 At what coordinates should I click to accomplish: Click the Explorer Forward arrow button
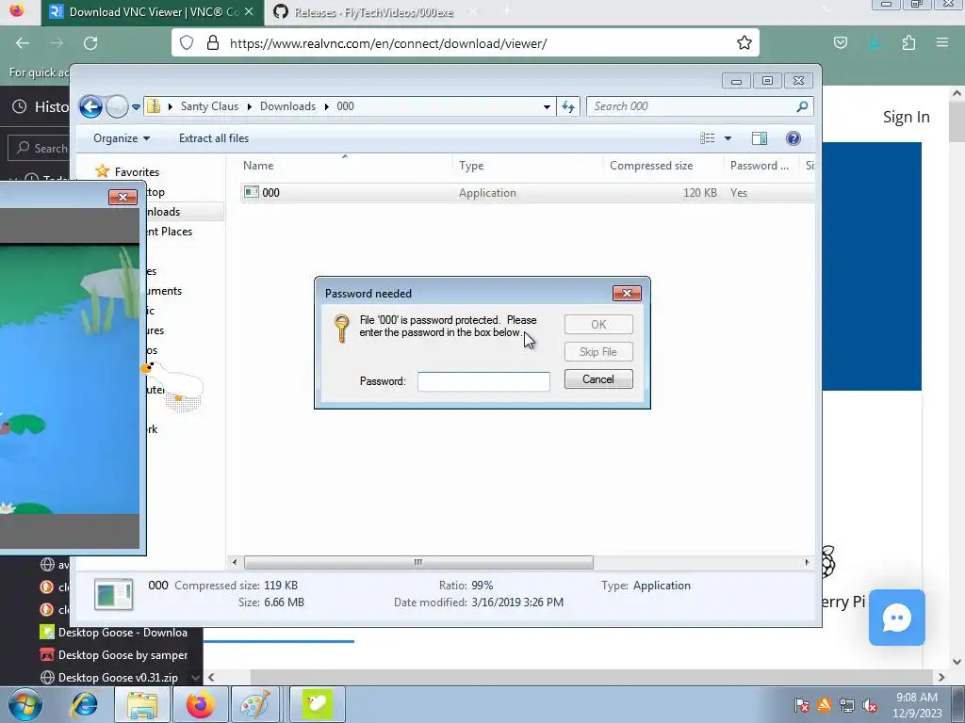pos(117,106)
